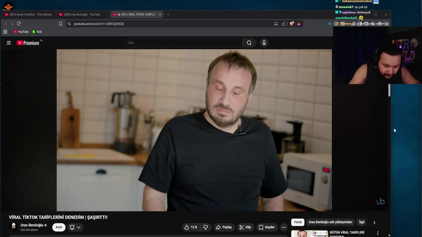This screenshot has width=422, height=237.
Task: Open Uras Benlioğlu channel name link
Action: pos(32,225)
